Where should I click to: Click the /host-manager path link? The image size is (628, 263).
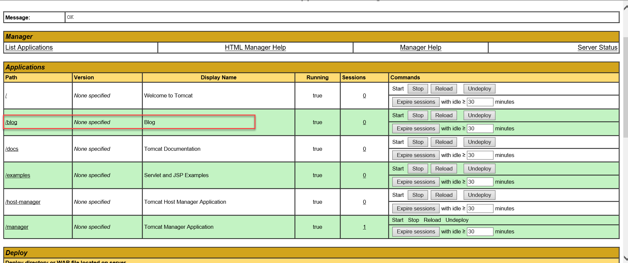point(23,202)
